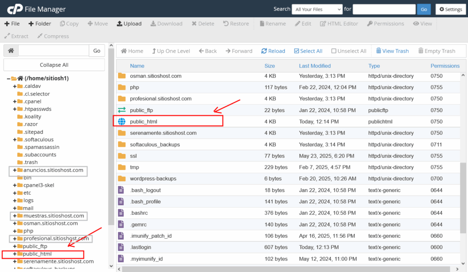Click the Extract toolbar button

click(x=16, y=36)
